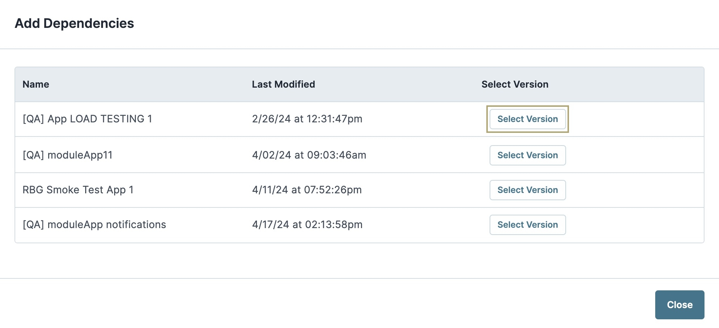
Task: Choose Select Version for RBG Smoke Test App 1
Action: pyautogui.click(x=527, y=190)
